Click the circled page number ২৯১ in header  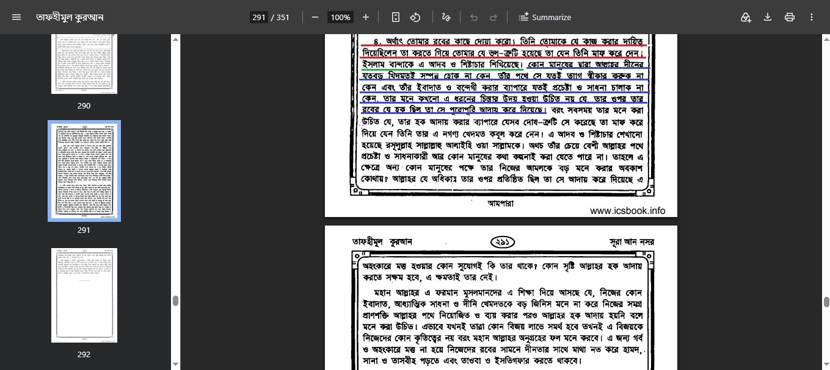(501, 242)
